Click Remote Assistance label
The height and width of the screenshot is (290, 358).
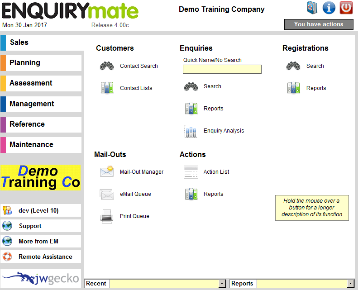[x=45, y=257]
